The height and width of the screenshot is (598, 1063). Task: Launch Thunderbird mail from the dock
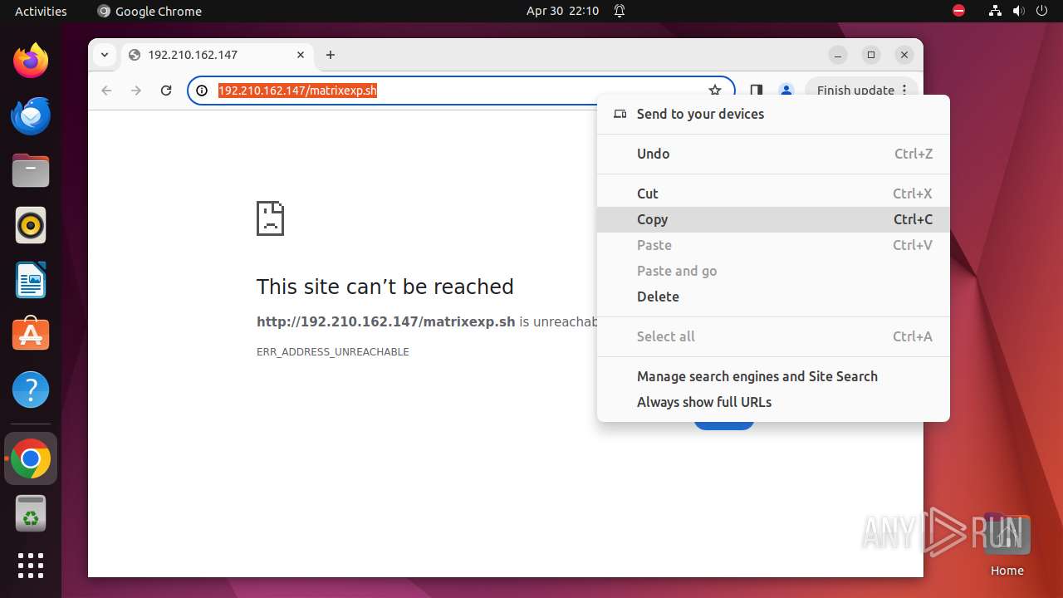point(31,115)
